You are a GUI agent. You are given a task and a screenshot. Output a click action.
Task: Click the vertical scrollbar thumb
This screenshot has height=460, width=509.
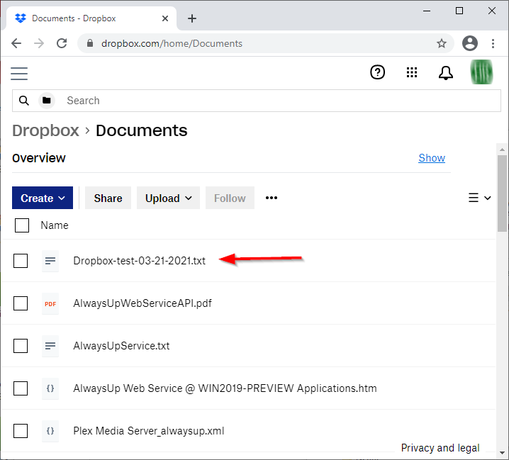502,193
